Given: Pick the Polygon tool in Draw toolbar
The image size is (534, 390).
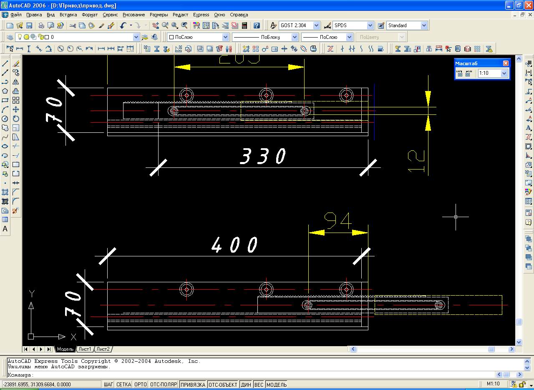Looking at the screenshot, I should (x=5, y=91).
